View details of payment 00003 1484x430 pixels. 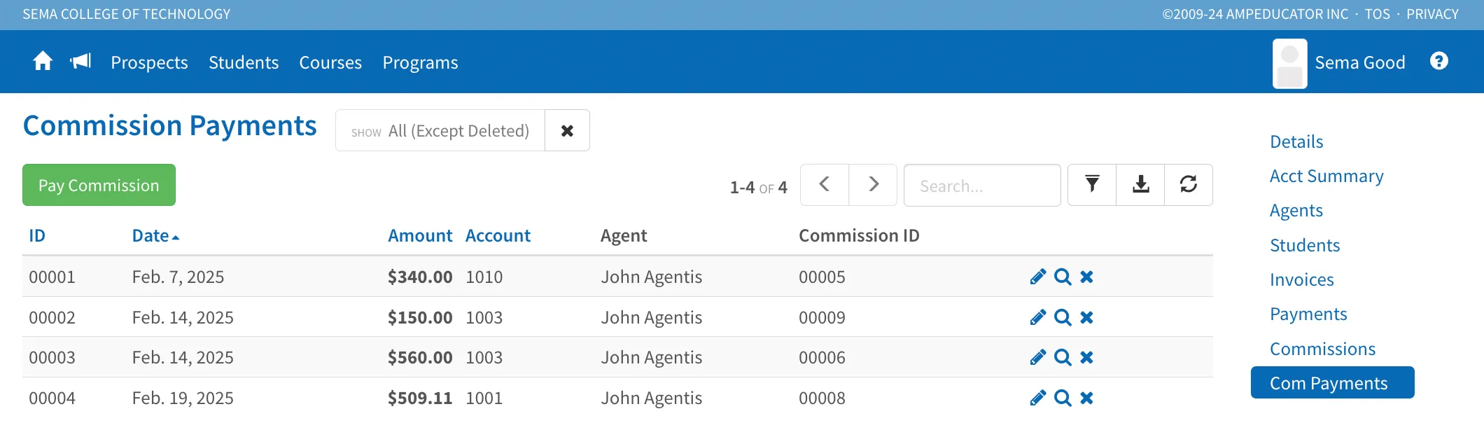1063,357
